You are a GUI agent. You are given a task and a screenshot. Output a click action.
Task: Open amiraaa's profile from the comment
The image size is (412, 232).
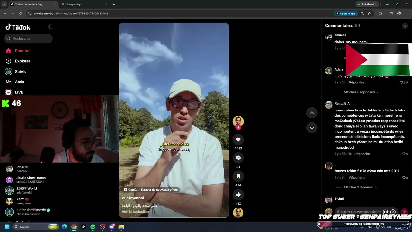coord(340,35)
